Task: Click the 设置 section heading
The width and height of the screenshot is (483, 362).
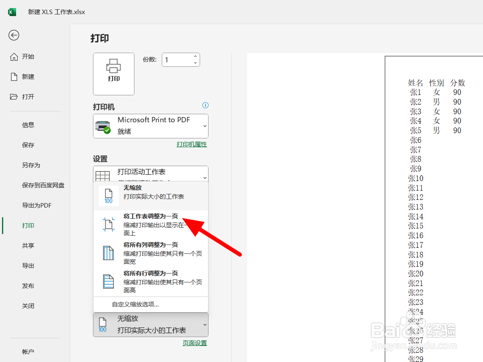Action: tap(100, 159)
